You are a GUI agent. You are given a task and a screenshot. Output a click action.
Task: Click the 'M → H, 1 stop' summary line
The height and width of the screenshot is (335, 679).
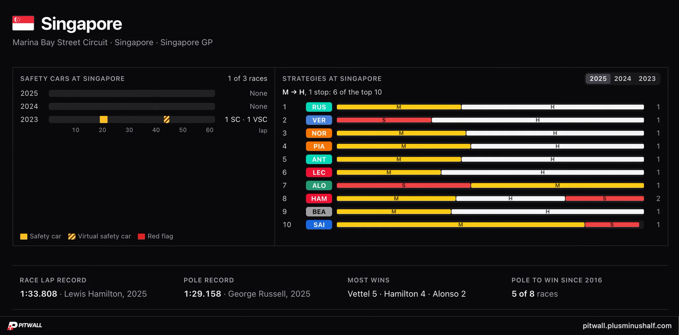click(332, 92)
